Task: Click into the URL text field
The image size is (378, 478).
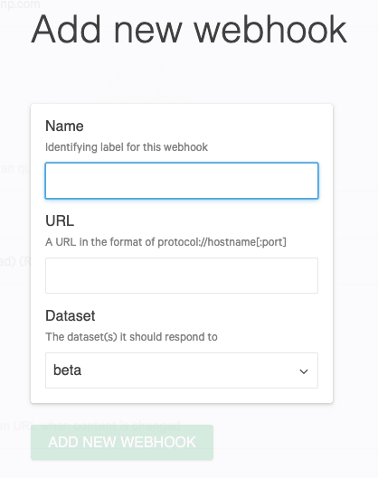Action: tap(182, 276)
